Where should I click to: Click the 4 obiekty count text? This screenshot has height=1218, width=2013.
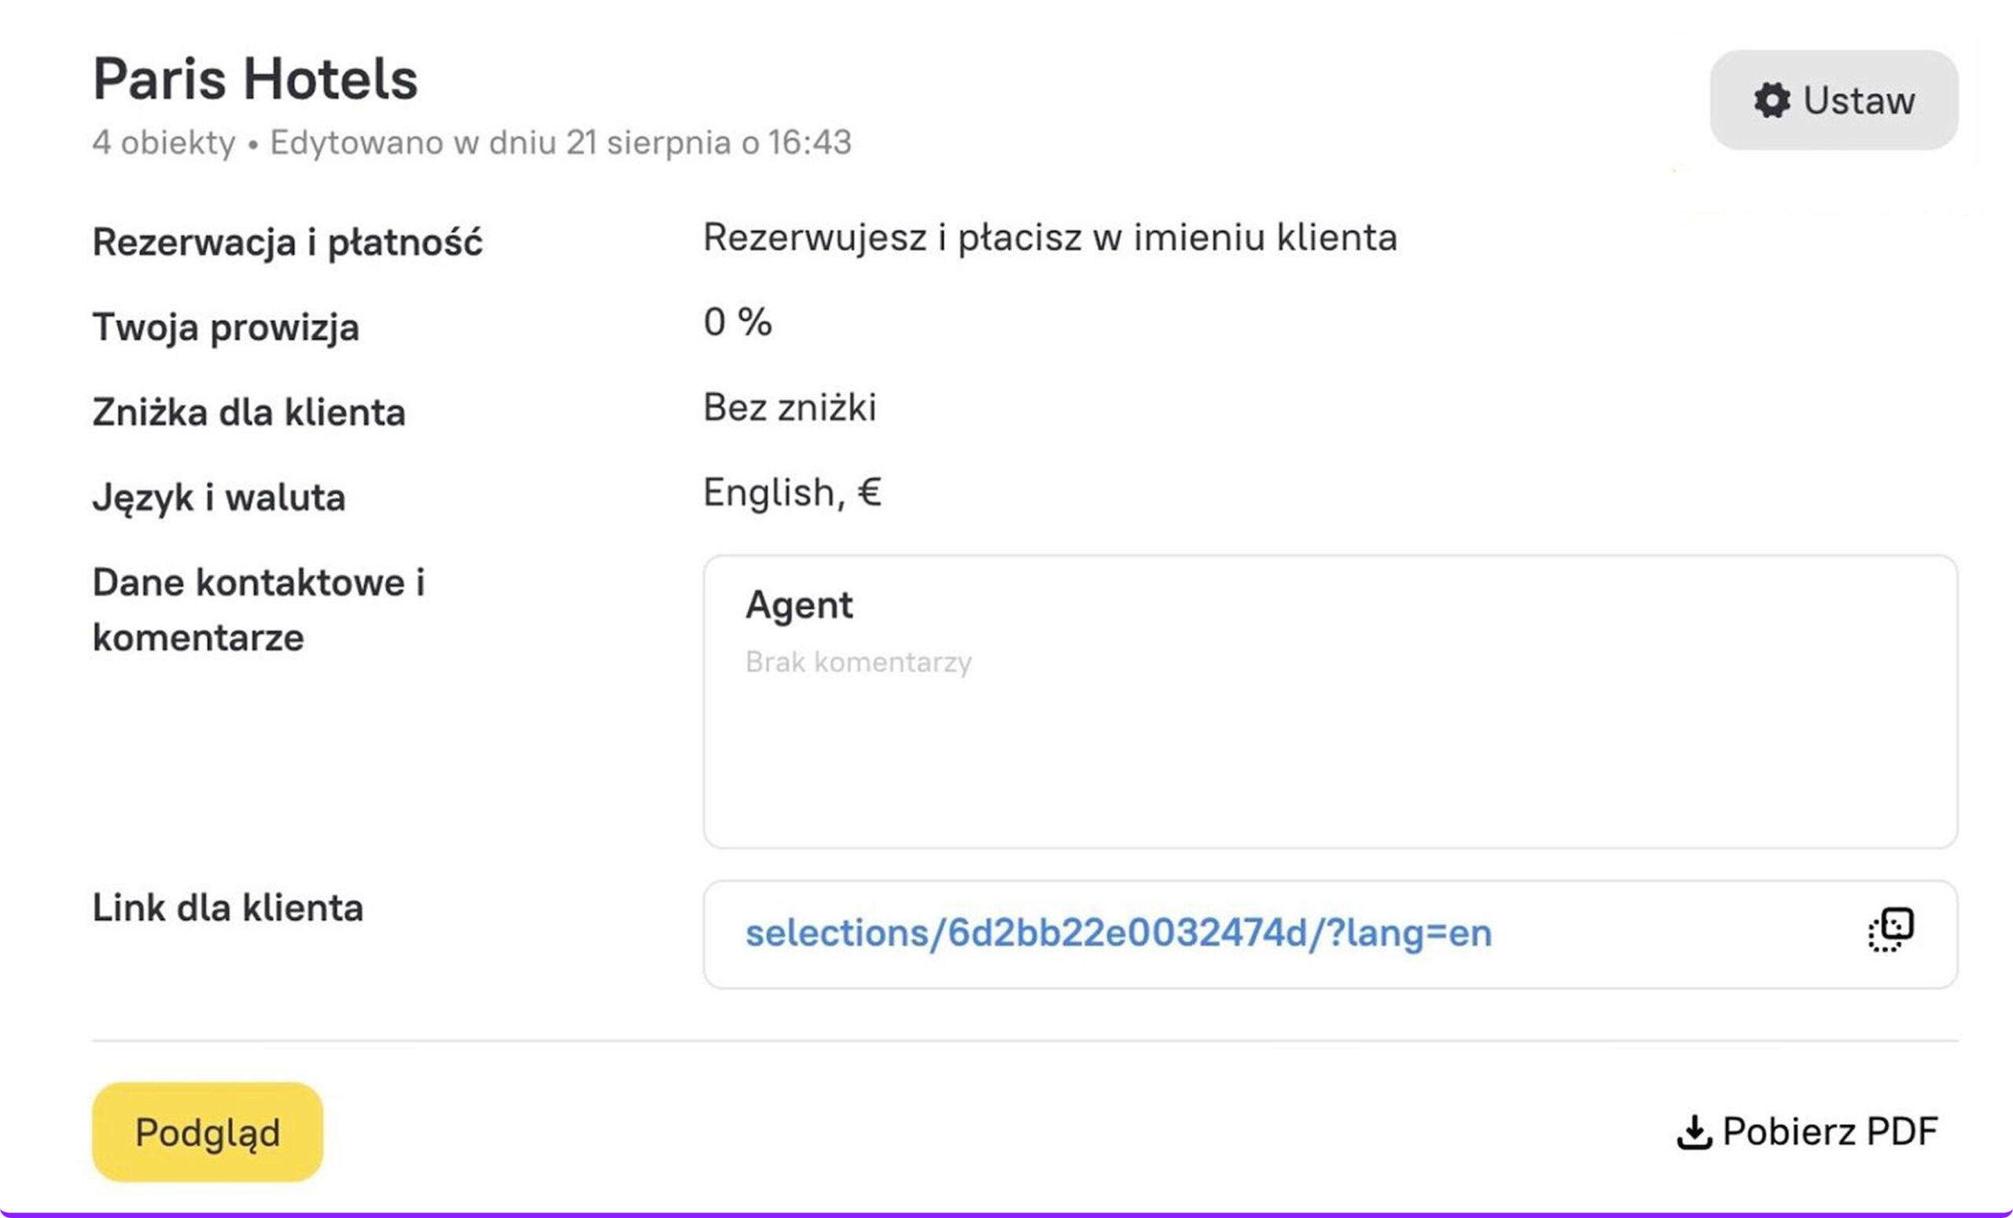[164, 143]
